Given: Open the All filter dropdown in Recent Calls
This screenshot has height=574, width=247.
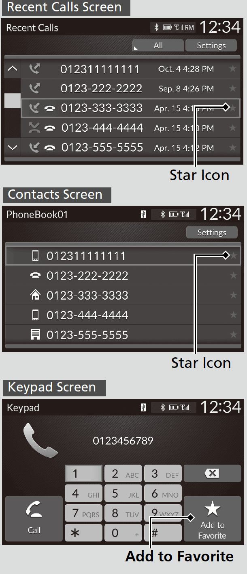Looking at the screenshot, I should 158,46.
